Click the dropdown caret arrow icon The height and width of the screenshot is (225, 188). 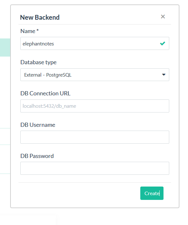click(x=164, y=75)
